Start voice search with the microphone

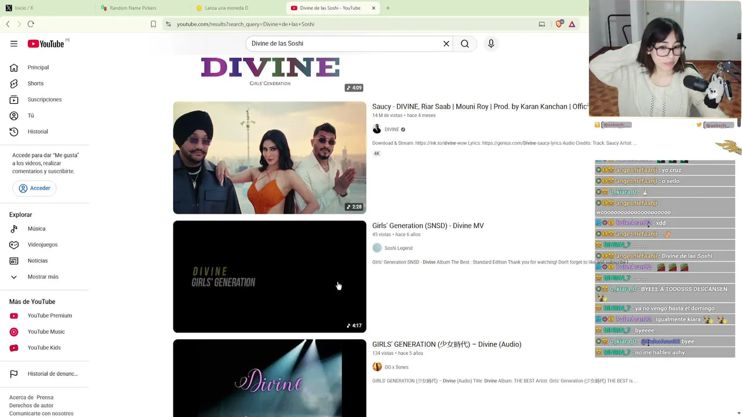click(491, 43)
